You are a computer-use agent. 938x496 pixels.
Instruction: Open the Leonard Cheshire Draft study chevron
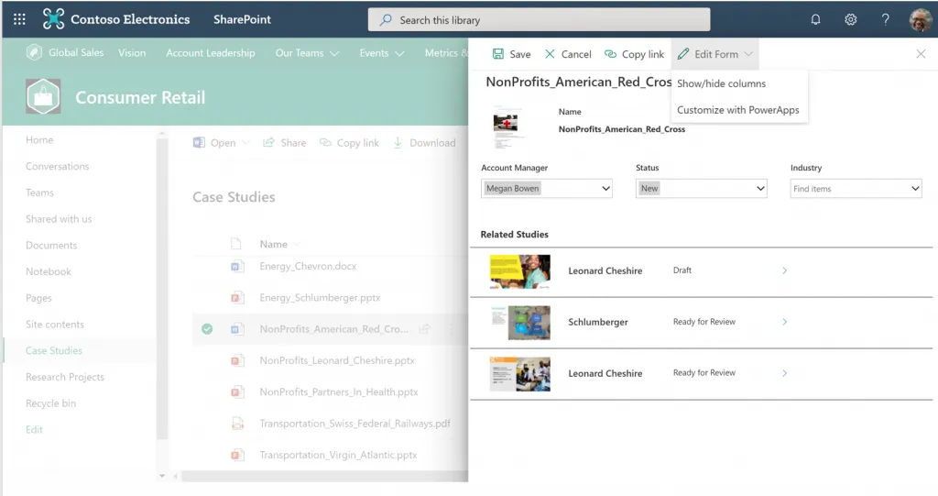click(x=785, y=270)
